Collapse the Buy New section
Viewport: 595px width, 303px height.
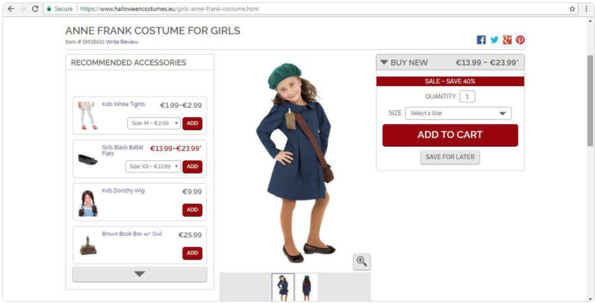click(x=383, y=63)
